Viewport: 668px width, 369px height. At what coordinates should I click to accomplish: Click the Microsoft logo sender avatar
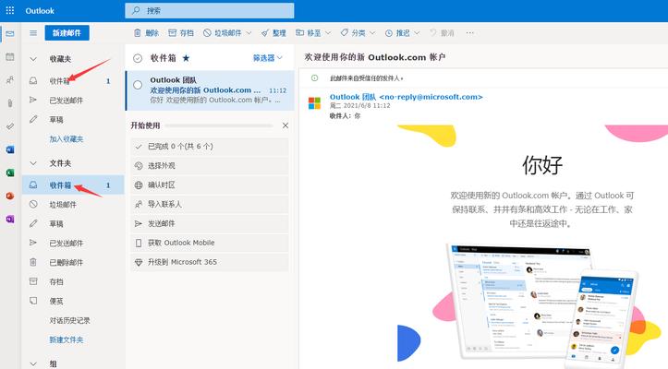click(314, 103)
